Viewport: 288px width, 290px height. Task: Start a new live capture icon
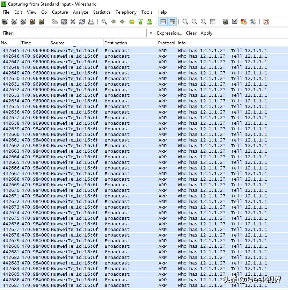[x=23, y=22]
